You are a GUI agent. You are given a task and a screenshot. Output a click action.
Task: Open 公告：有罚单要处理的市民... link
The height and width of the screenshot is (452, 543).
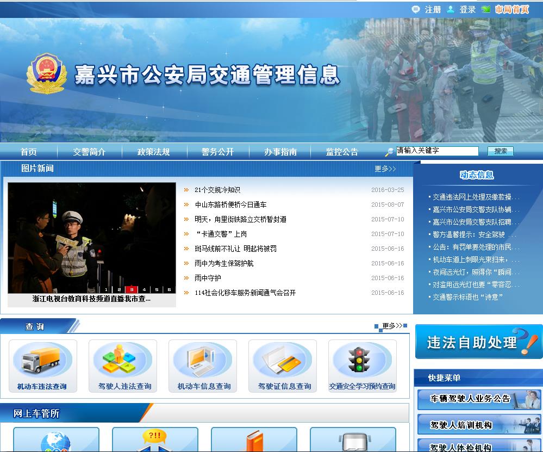[x=476, y=247]
